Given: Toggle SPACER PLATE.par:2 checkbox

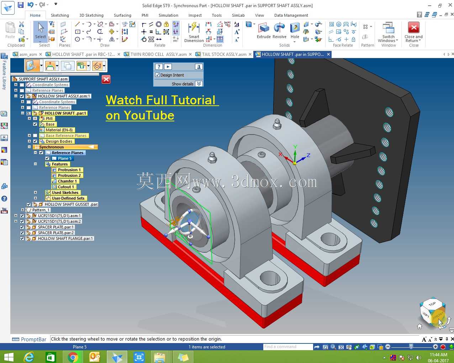Looking at the screenshot, I should (22, 233).
